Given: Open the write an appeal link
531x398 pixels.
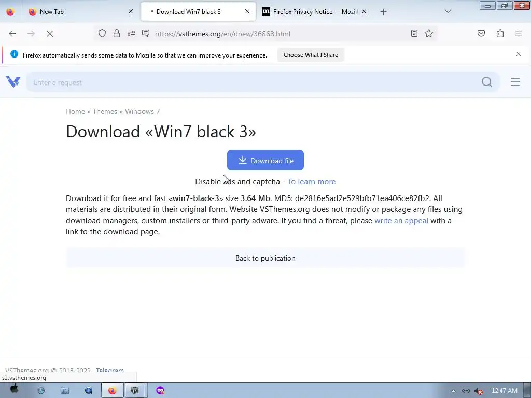Looking at the screenshot, I should tap(401, 221).
